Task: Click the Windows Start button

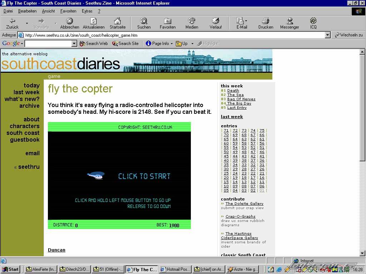Action: coord(10,269)
